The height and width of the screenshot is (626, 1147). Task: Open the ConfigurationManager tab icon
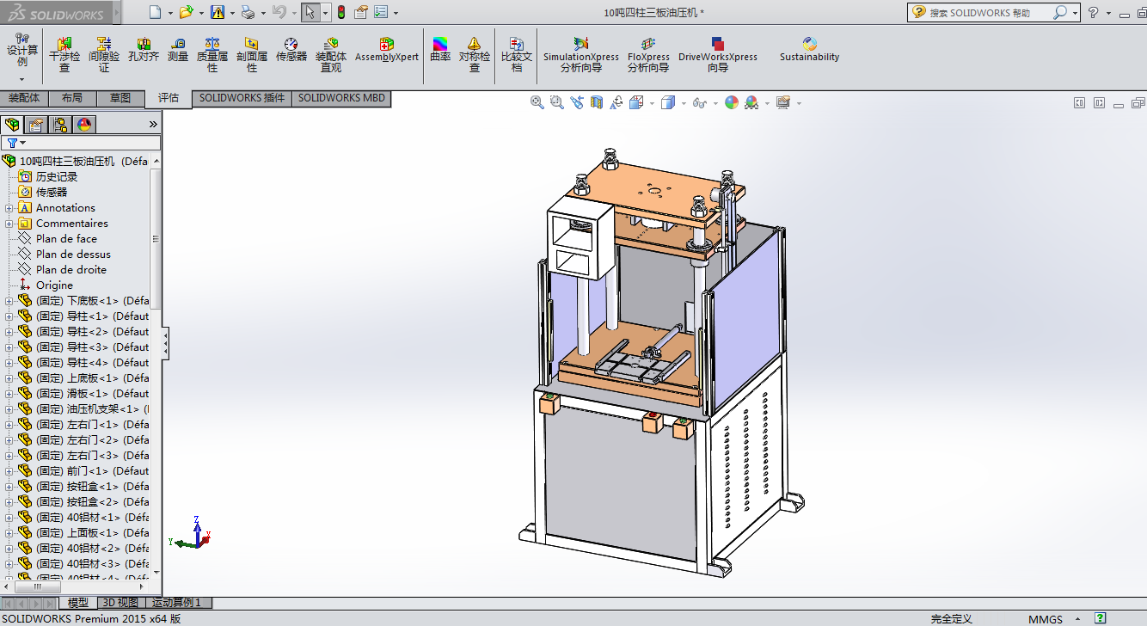[x=60, y=125]
